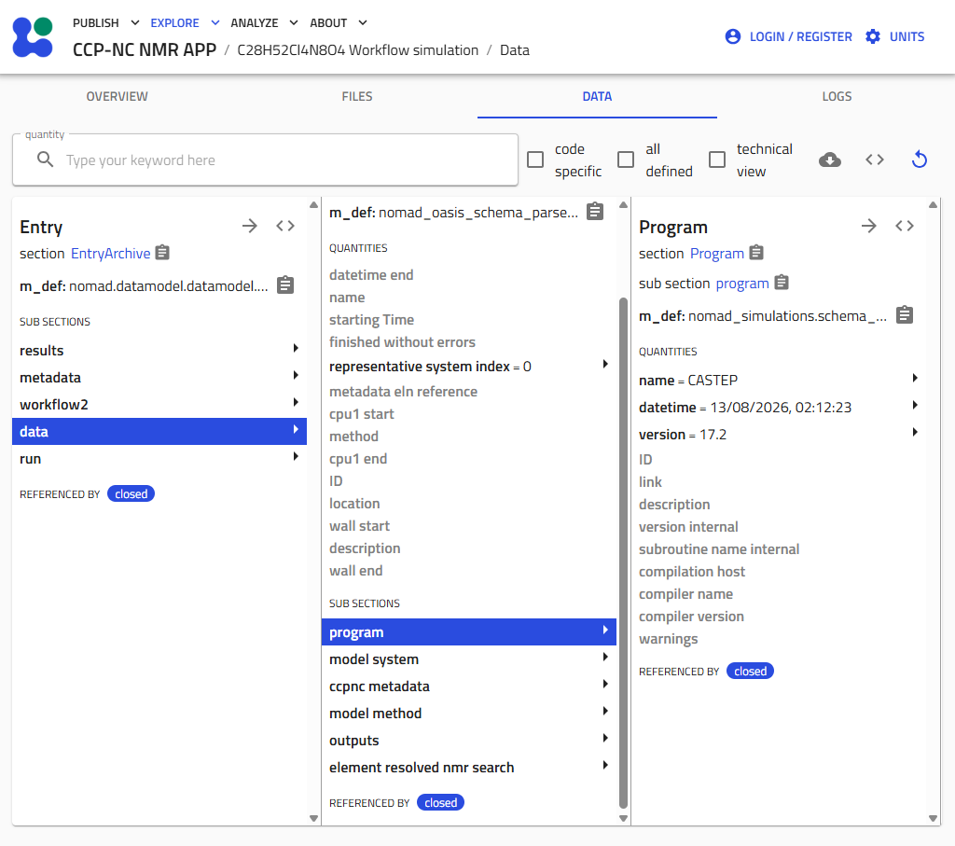The width and height of the screenshot is (955, 846).
Task: Click the arrow icon in Entry panel
Action: (250, 226)
